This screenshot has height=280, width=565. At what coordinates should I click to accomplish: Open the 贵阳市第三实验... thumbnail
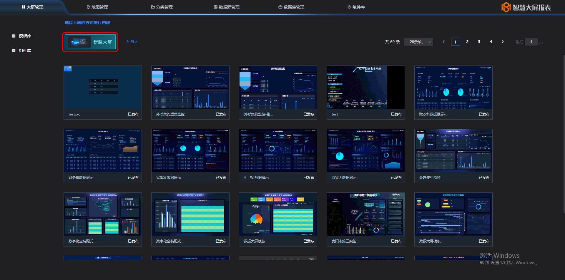366,214
